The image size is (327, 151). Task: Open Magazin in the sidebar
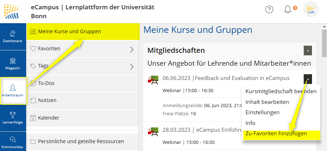pyautogui.click(x=13, y=63)
